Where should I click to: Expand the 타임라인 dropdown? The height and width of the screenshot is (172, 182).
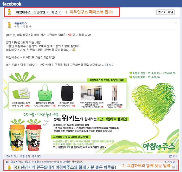pyautogui.click(x=41, y=12)
